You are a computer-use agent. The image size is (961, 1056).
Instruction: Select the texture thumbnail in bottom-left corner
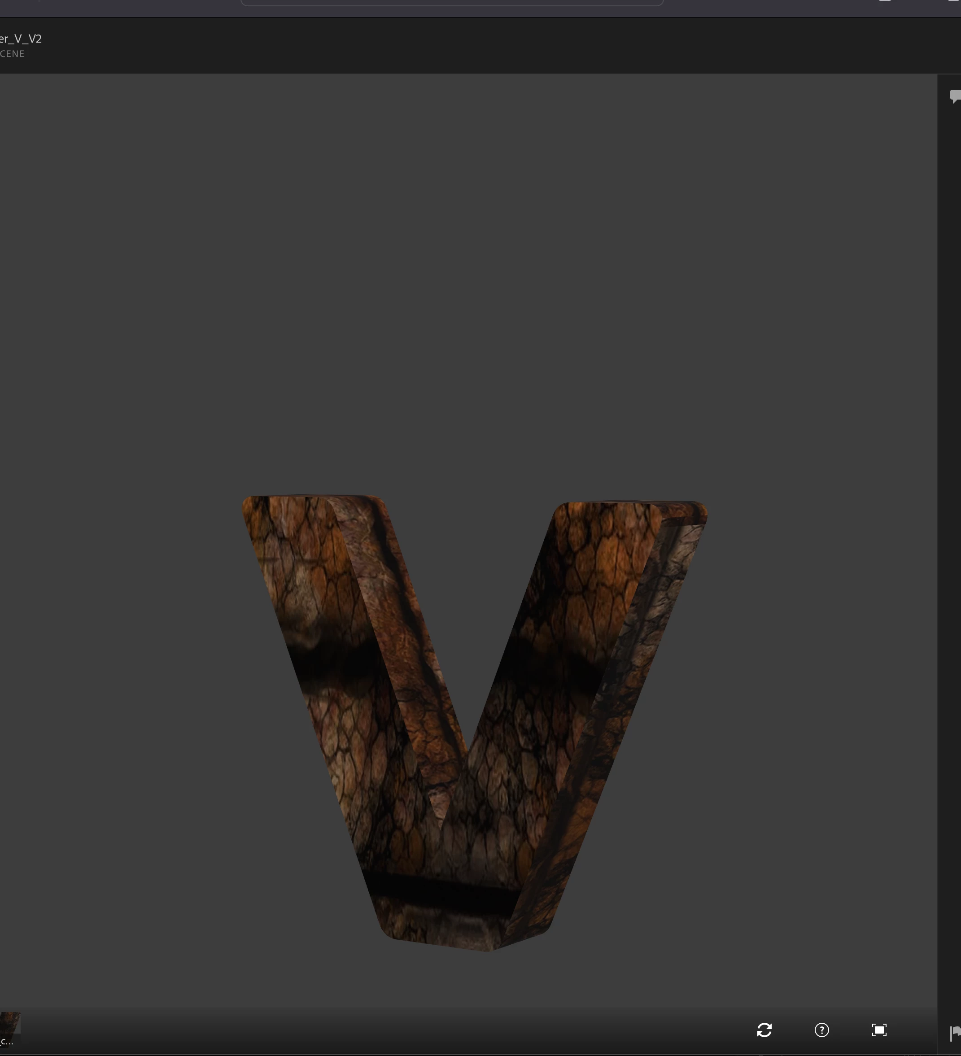(x=9, y=1023)
